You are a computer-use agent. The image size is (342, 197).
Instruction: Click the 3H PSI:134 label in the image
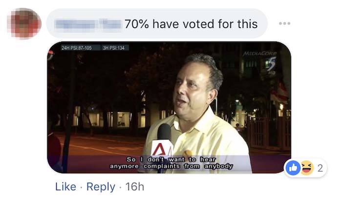(x=114, y=48)
